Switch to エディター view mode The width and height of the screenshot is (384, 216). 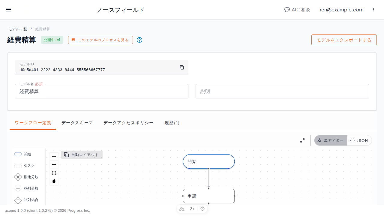pos(331,140)
